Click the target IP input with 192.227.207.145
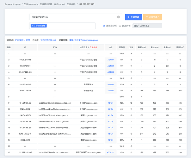This screenshot has width=191, height=158. tap(76, 17)
